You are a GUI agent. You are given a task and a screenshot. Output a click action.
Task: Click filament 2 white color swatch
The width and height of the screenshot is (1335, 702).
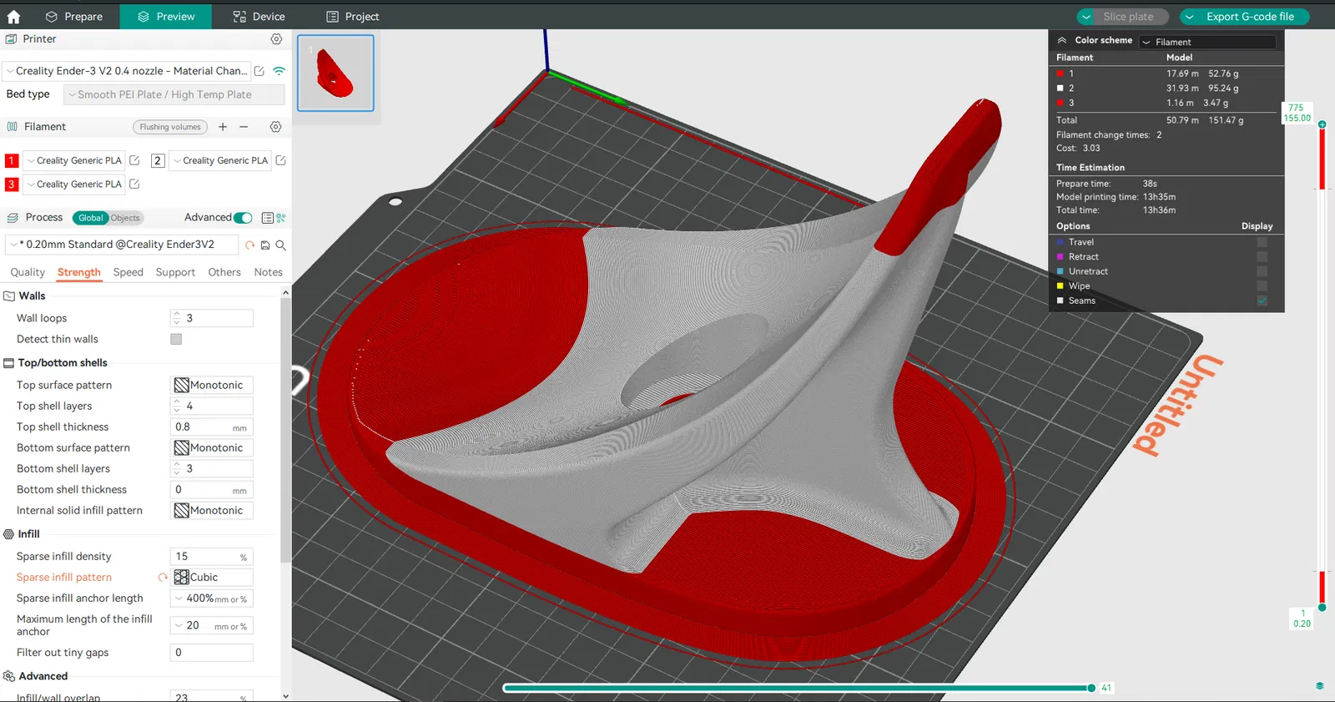point(158,160)
